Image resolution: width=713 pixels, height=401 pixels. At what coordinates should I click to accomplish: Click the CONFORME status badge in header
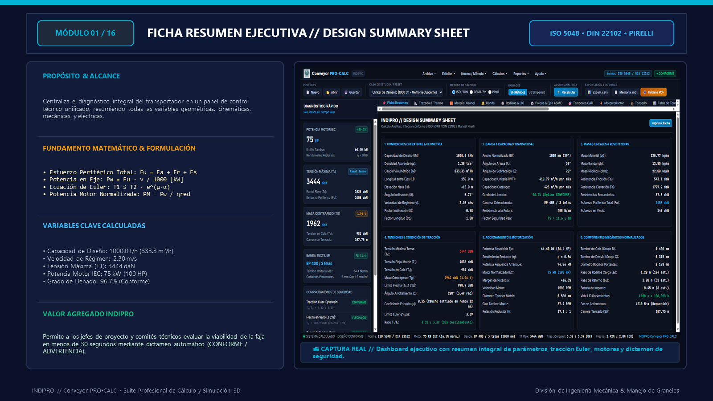pos(665,74)
